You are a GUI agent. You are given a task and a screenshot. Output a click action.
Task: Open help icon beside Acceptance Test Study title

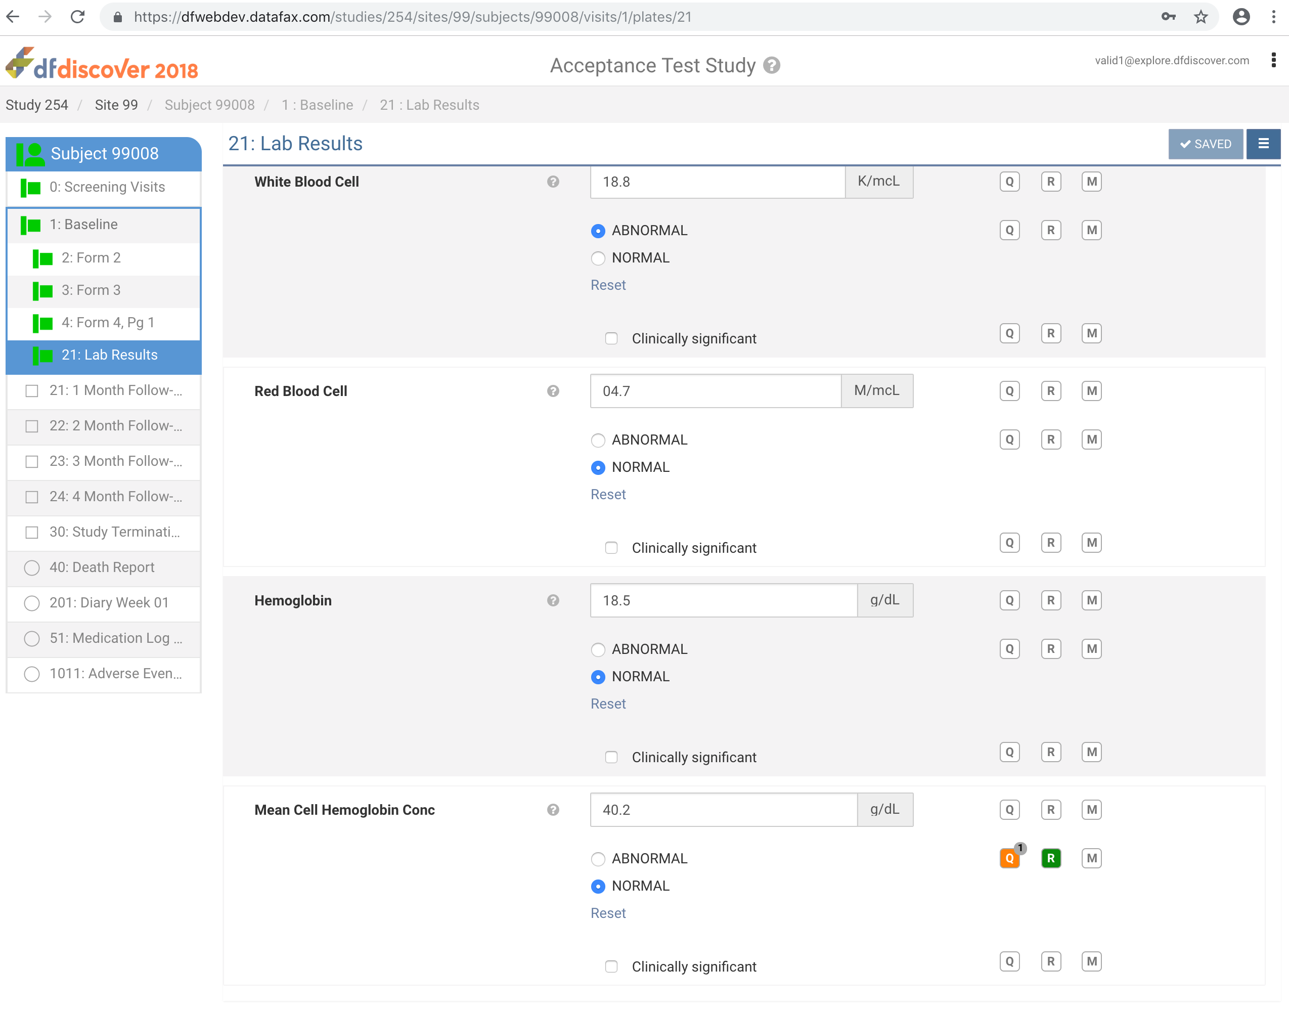772,65
